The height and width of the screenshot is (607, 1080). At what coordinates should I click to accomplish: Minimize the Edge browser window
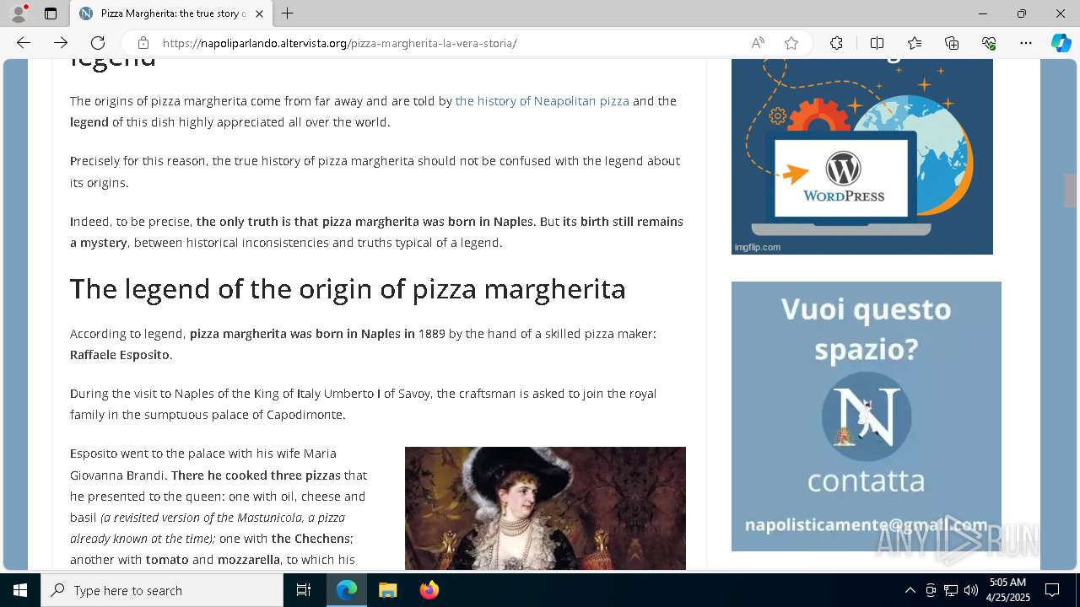pyautogui.click(x=983, y=13)
